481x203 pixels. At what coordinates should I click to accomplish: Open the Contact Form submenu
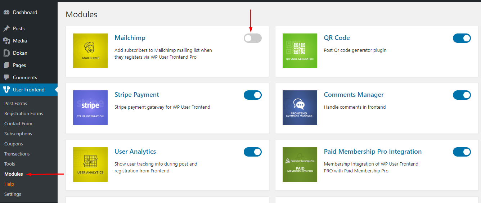pyautogui.click(x=18, y=123)
